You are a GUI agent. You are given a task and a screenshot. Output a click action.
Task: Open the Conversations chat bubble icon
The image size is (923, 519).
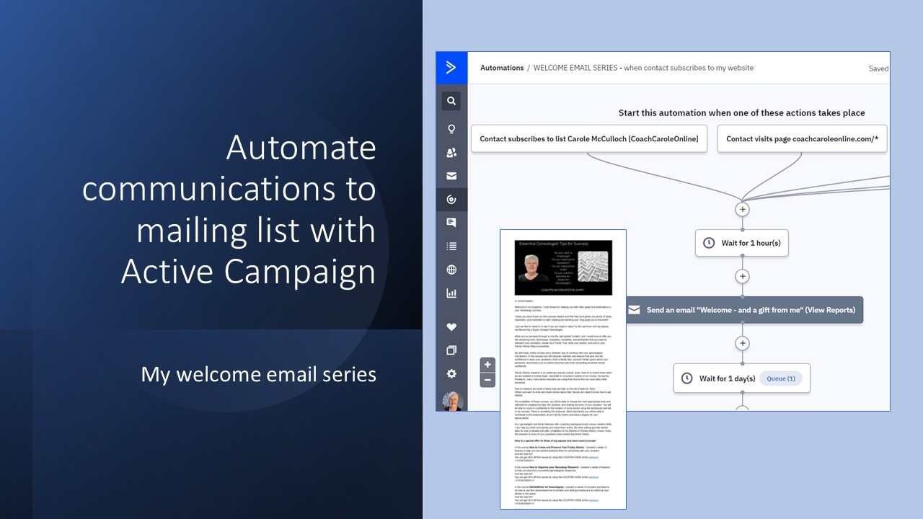(451, 223)
